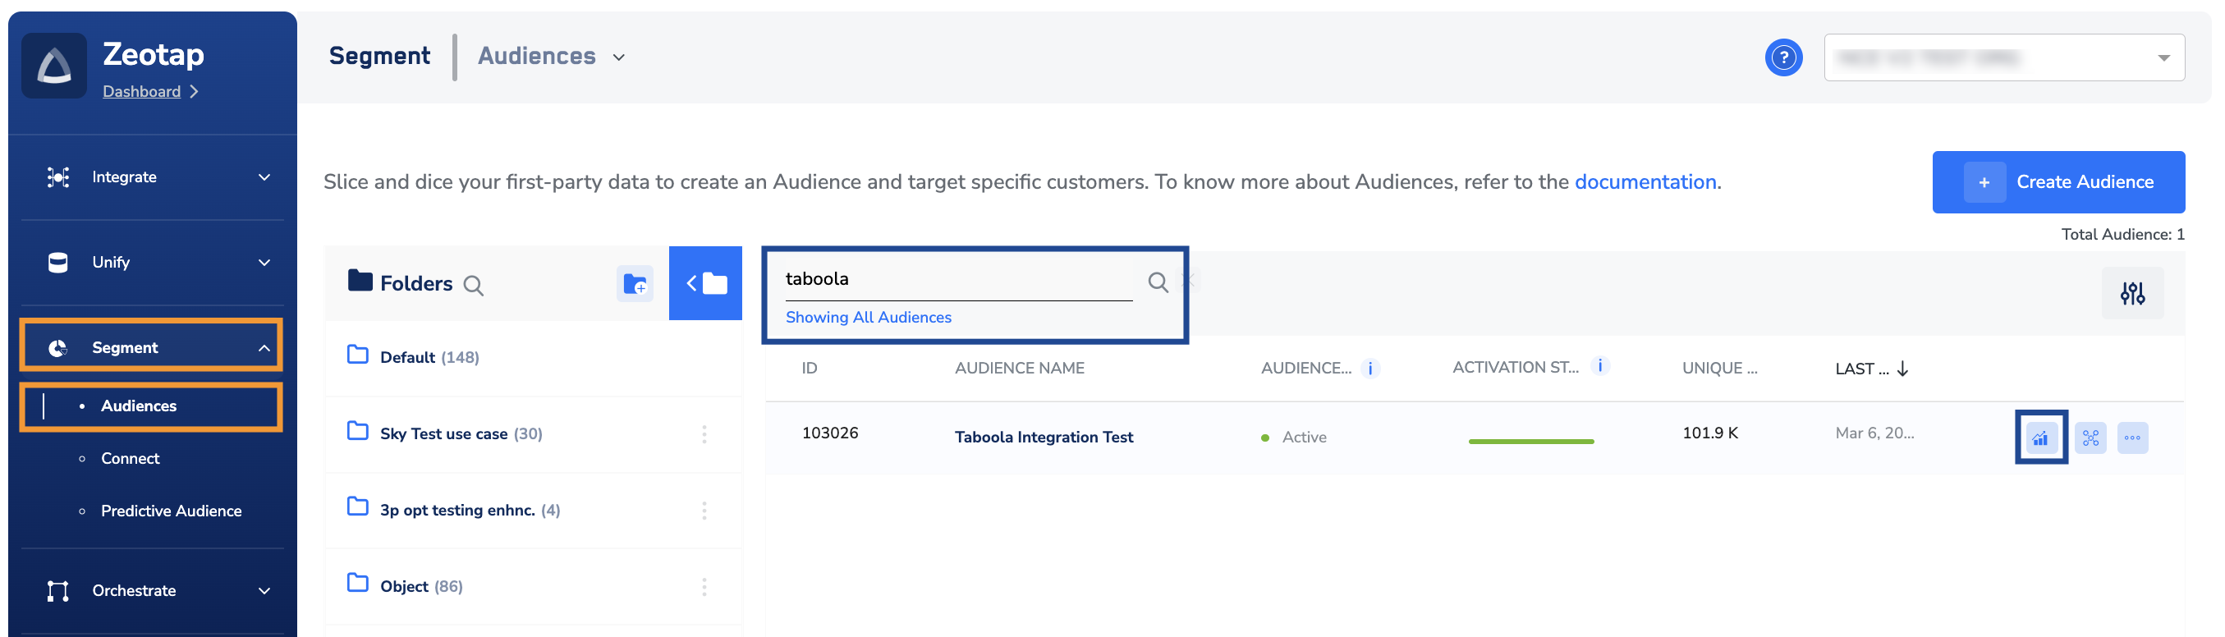Select Connect in the Segment submenu
Viewport: 2225px width, 637px height.
[x=131, y=458]
